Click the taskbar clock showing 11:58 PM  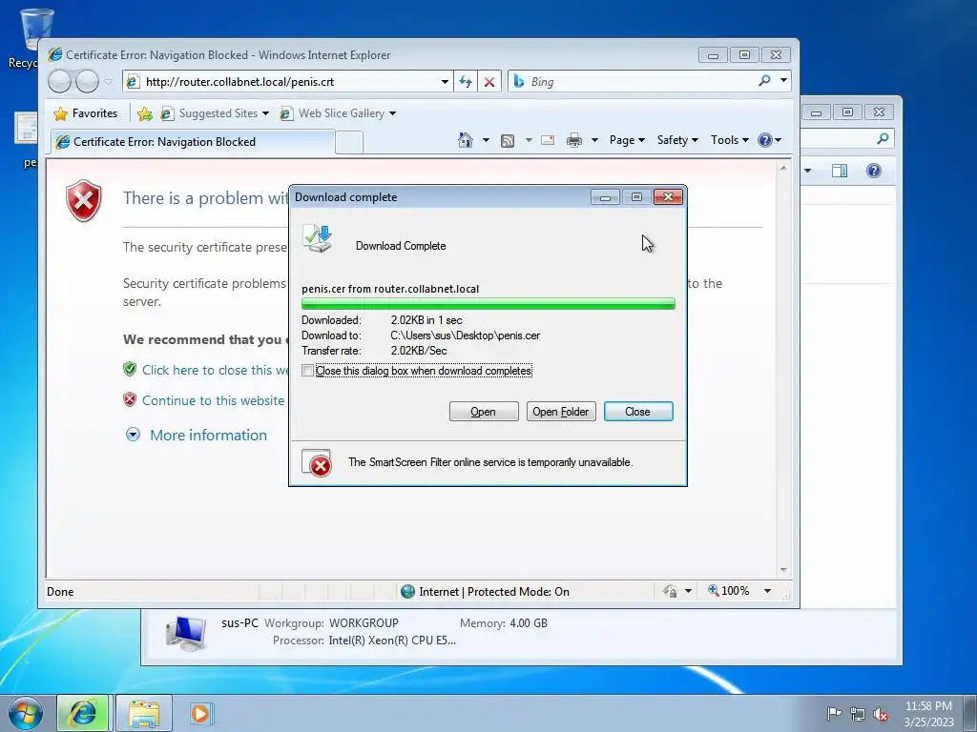(928, 714)
